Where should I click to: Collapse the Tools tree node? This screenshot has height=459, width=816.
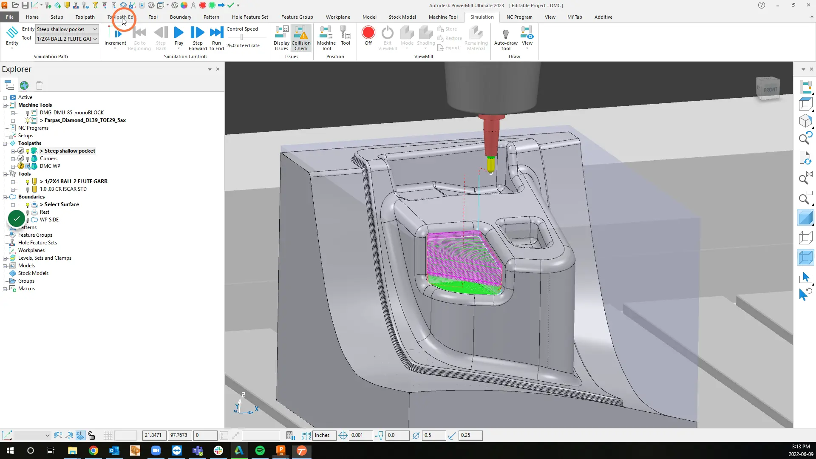coord(5,174)
